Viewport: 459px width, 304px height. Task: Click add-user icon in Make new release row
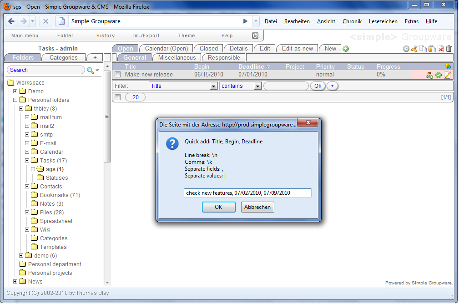(429, 75)
